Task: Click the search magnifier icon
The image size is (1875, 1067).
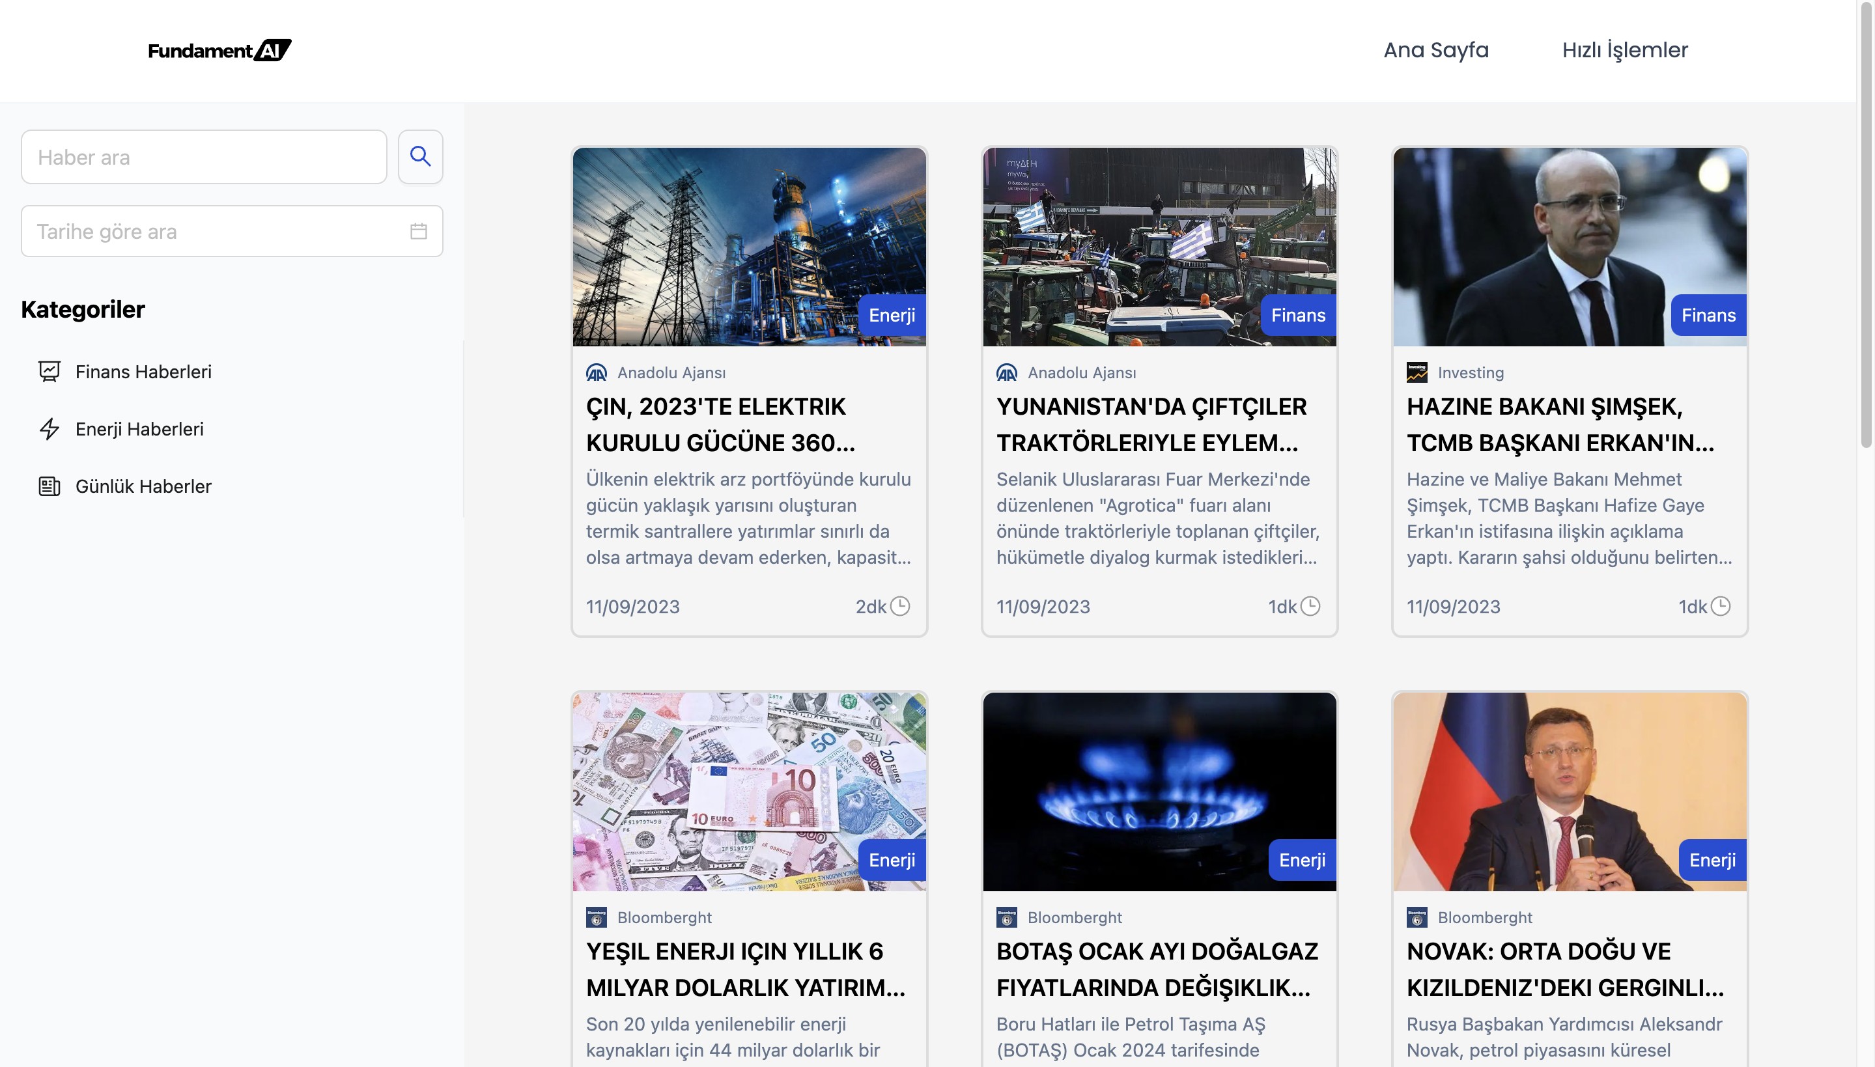Action: [x=421, y=156]
